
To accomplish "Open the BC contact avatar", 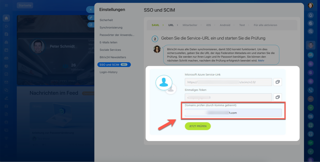I will (x=310, y=99).
